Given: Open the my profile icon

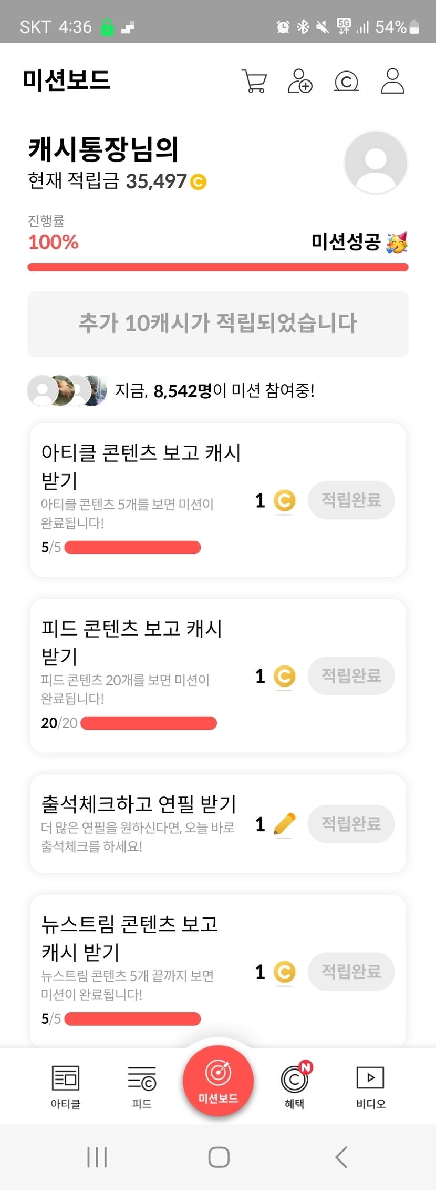Looking at the screenshot, I should [x=392, y=81].
